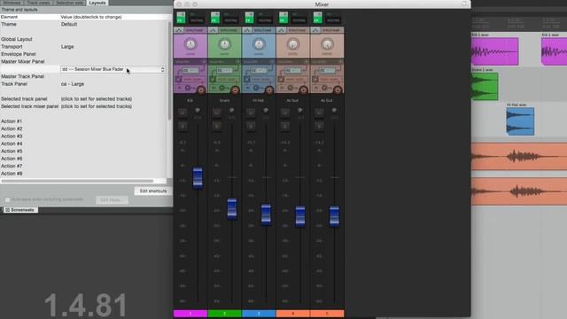
Task: Click the envelope icon on the fourth orange strip
Action: coord(281,30)
